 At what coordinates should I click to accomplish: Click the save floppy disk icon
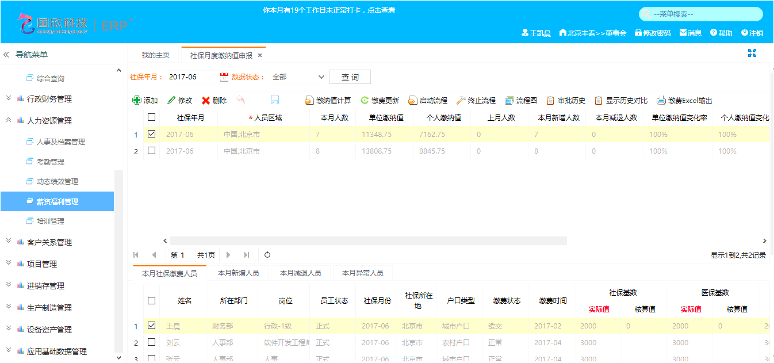pyautogui.click(x=275, y=100)
